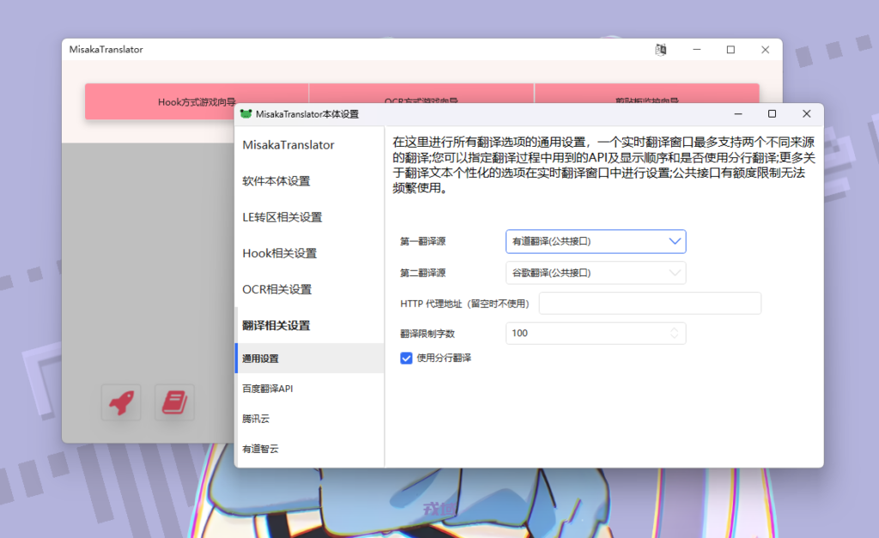Start the OCR方式游戏向导 in the main window
The width and height of the screenshot is (879, 538).
pos(421,94)
